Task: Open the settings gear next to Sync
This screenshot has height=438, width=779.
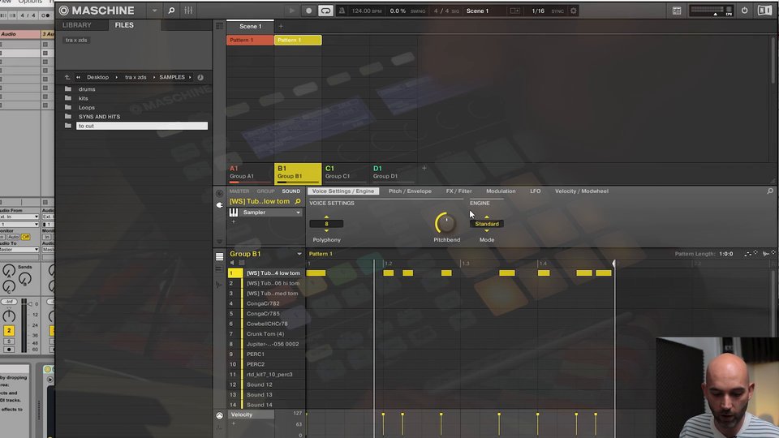Action: 574,11
